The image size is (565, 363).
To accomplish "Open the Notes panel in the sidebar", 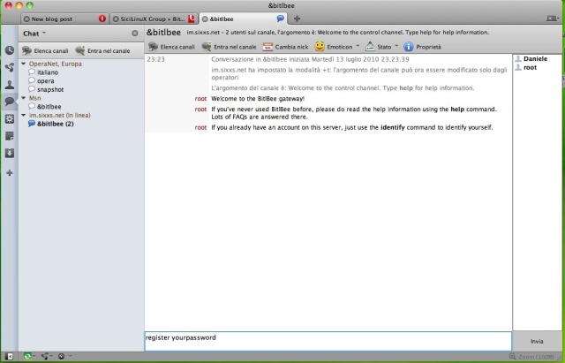I will click(9, 136).
